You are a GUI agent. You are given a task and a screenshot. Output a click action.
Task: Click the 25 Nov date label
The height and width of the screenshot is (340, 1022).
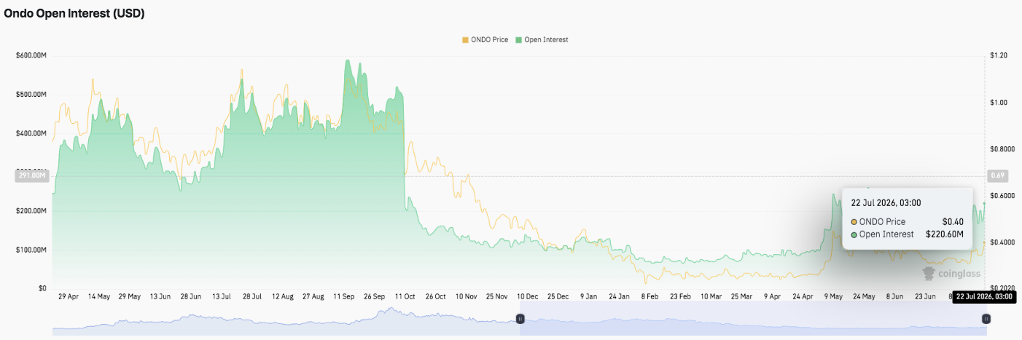pos(496,297)
